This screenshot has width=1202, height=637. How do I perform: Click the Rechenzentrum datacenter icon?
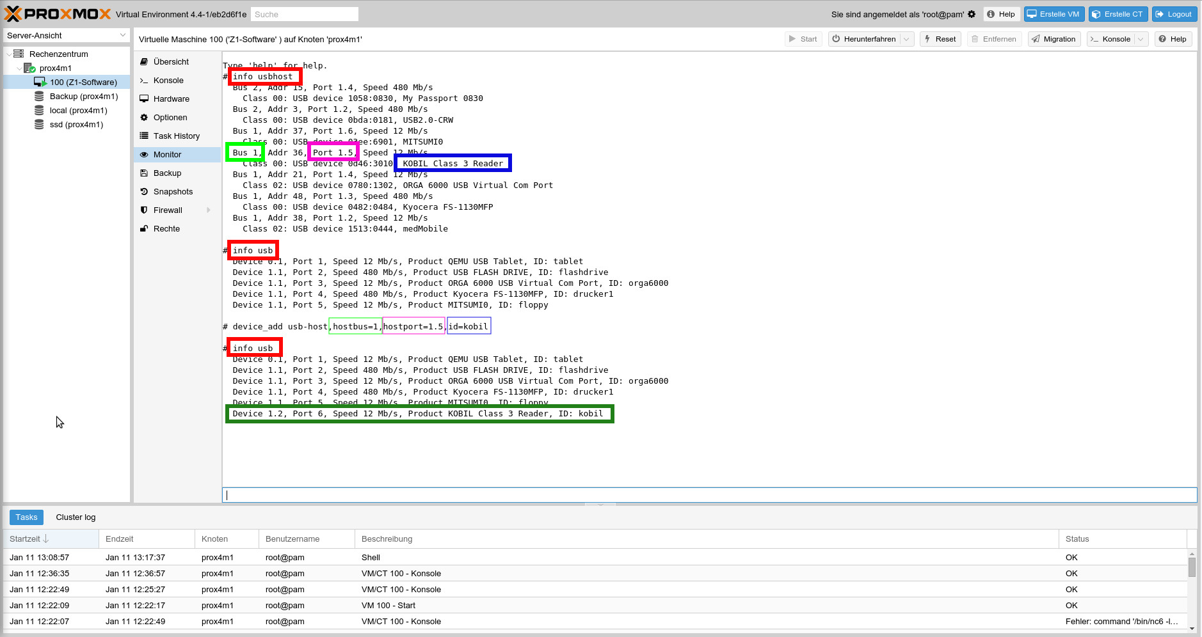[x=19, y=54]
